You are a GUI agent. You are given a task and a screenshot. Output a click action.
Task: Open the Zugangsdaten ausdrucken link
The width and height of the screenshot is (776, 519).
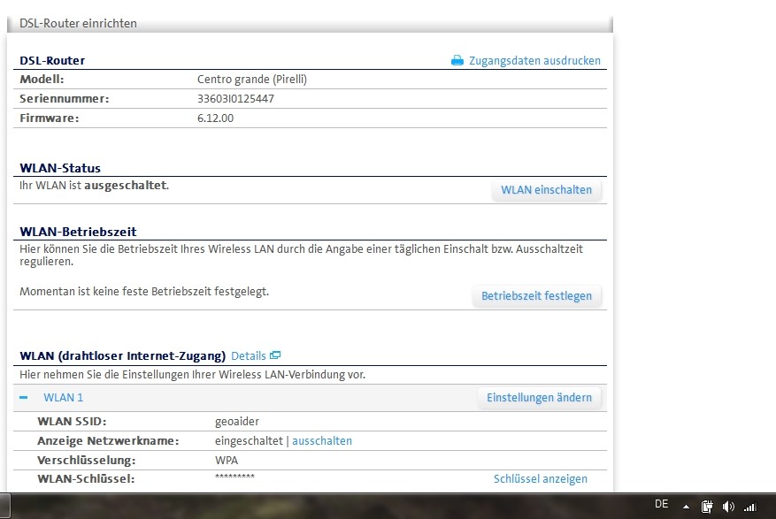pos(534,61)
